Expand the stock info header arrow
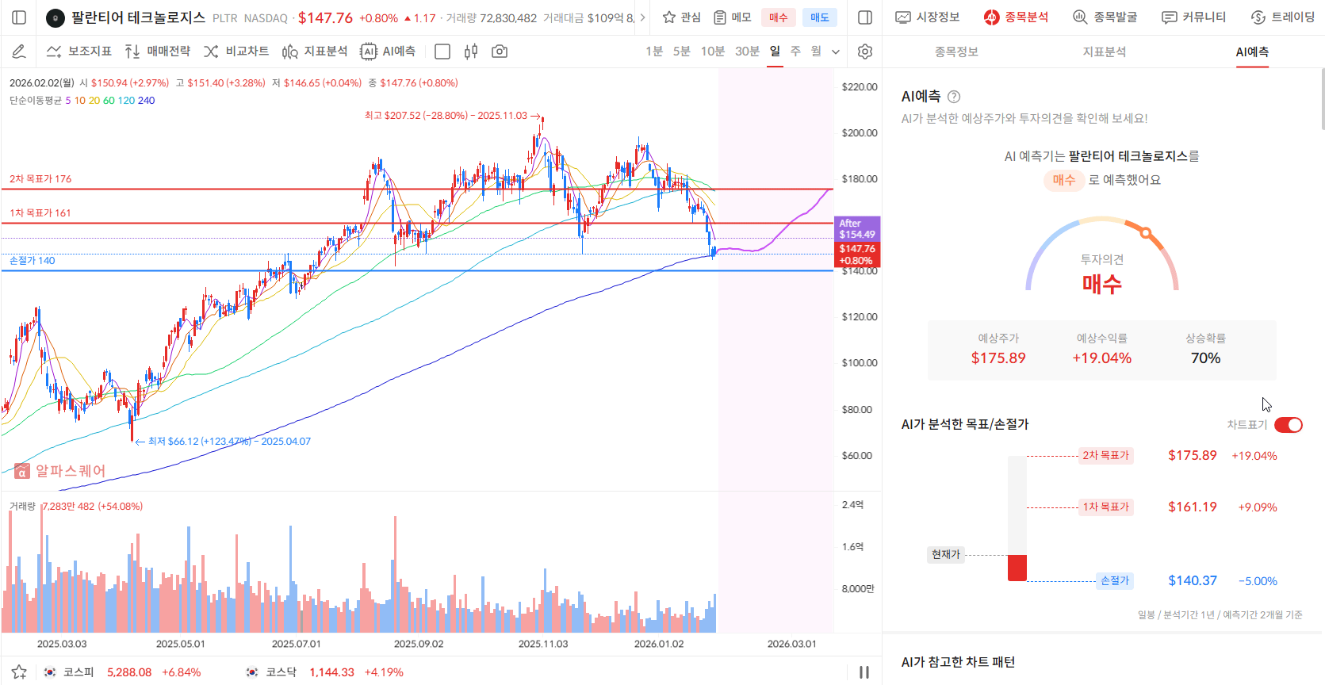 coord(642,17)
